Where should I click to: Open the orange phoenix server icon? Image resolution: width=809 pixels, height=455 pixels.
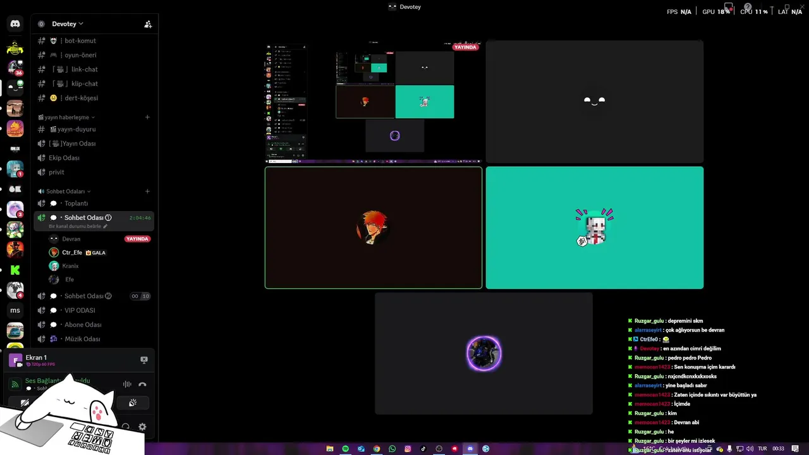point(15,128)
